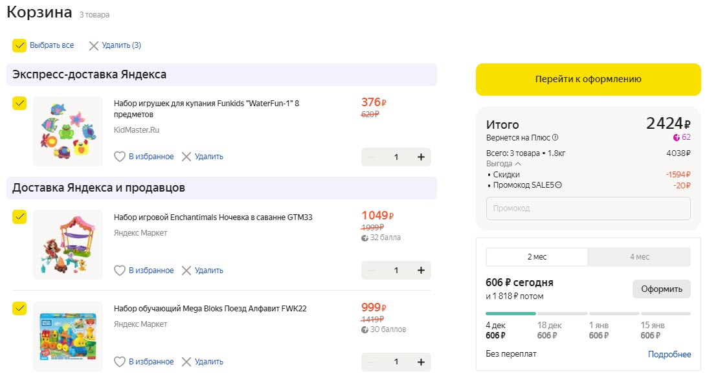Uncheck the Funkids WaterFun-1 item checkbox
707x378 pixels.
pyautogui.click(x=19, y=103)
